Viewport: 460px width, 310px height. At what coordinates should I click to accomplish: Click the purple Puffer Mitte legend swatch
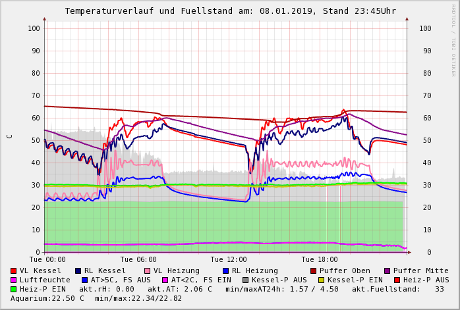[387, 271]
